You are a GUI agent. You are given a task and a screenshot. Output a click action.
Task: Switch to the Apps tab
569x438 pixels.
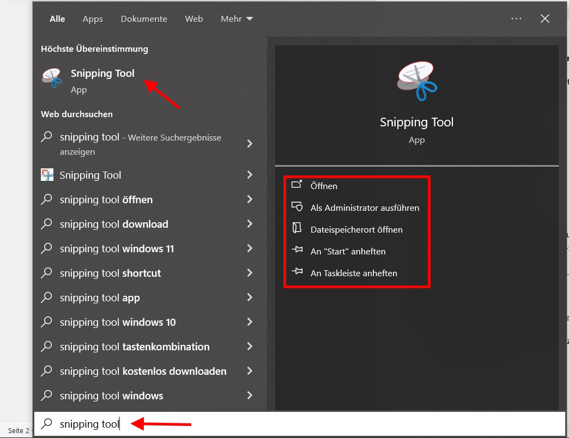93,19
